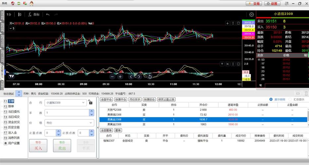The image size is (309, 165).
Task: Maximize the main chart pane icon
Action: tap(238, 23)
